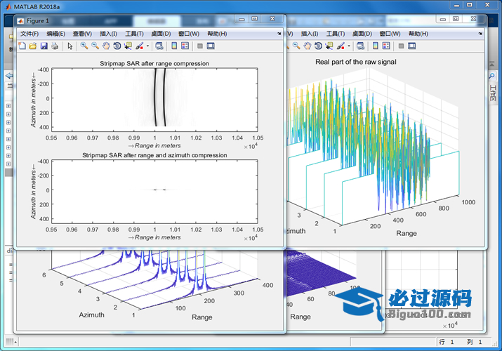Expand topmost plus node in MATLAB left panel
This screenshot has height=351, width=502.
8,106
